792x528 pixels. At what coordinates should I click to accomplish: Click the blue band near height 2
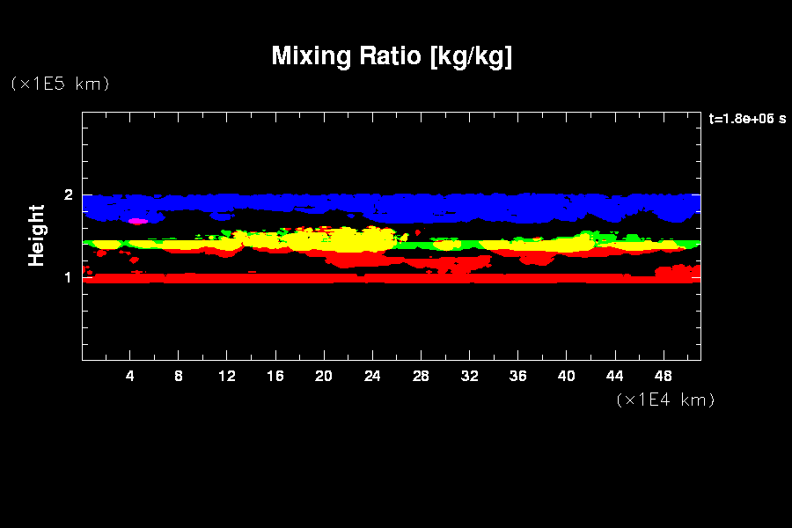(396, 204)
